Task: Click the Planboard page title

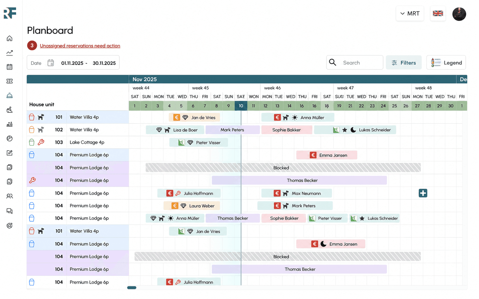Action: pos(50,30)
